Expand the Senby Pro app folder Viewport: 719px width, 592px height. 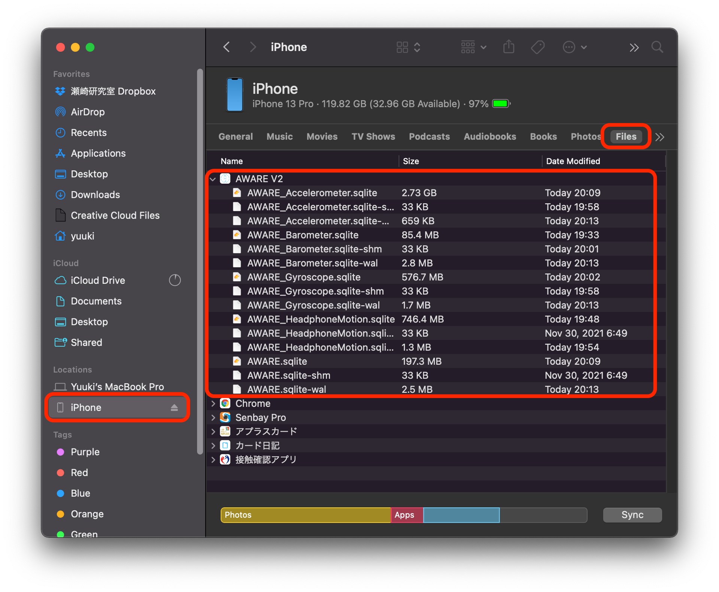click(x=213, y=417)
